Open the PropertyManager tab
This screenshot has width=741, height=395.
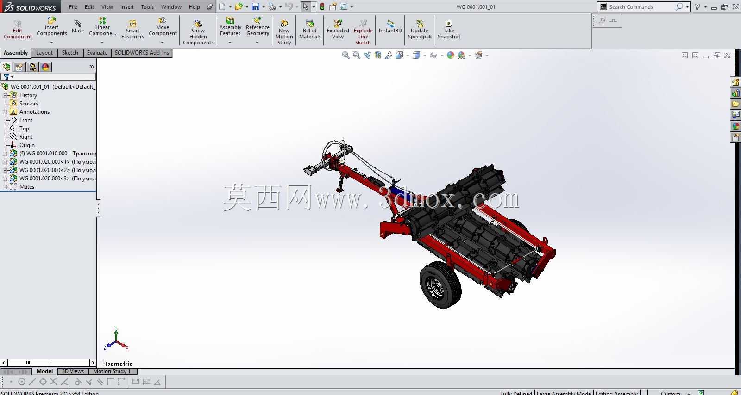(x=19, y=67)
